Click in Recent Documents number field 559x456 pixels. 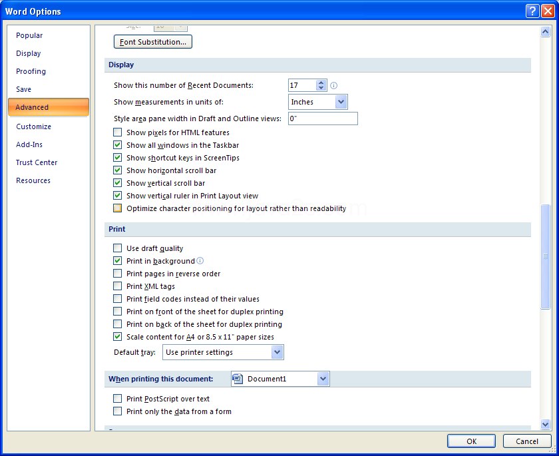tap(302, 85)
